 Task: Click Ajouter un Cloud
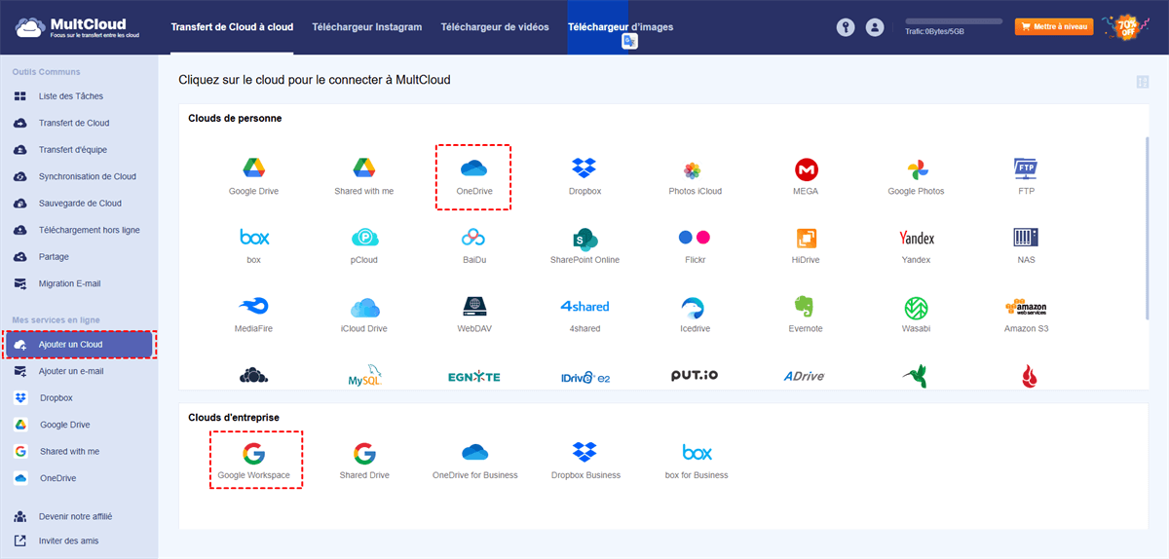[x=79, y=345]
